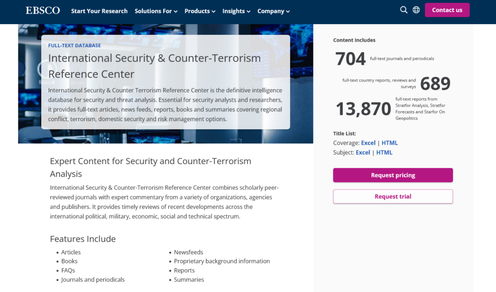
Task: Click the EBSCO logo
Action: click(x=43, y=10)
